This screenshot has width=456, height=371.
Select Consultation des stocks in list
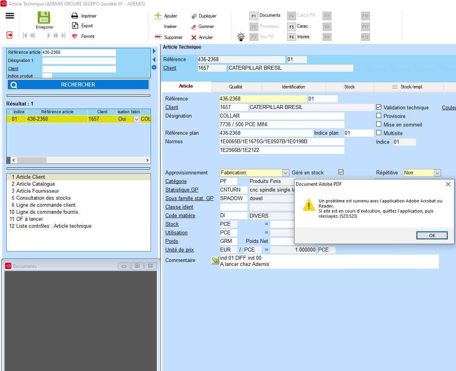pos(44,198)
